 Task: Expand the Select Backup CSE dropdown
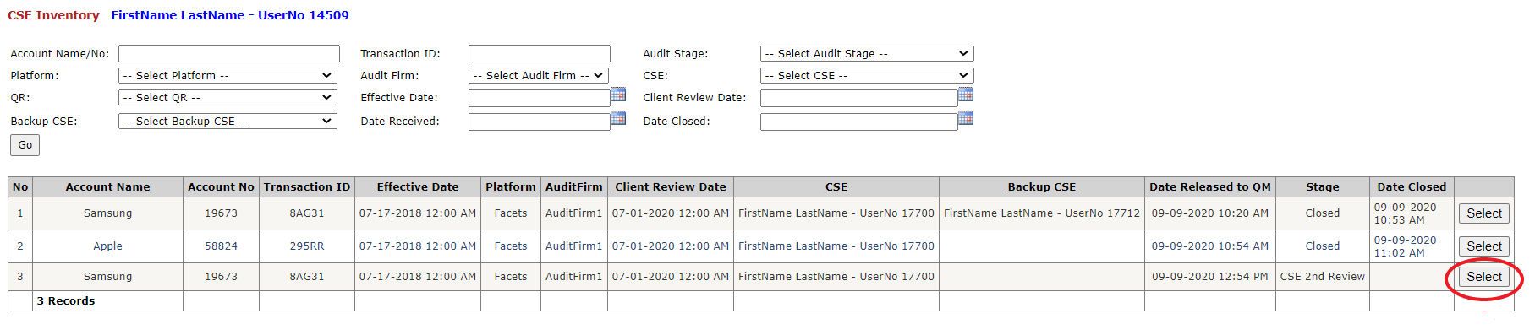pos(228,122)
